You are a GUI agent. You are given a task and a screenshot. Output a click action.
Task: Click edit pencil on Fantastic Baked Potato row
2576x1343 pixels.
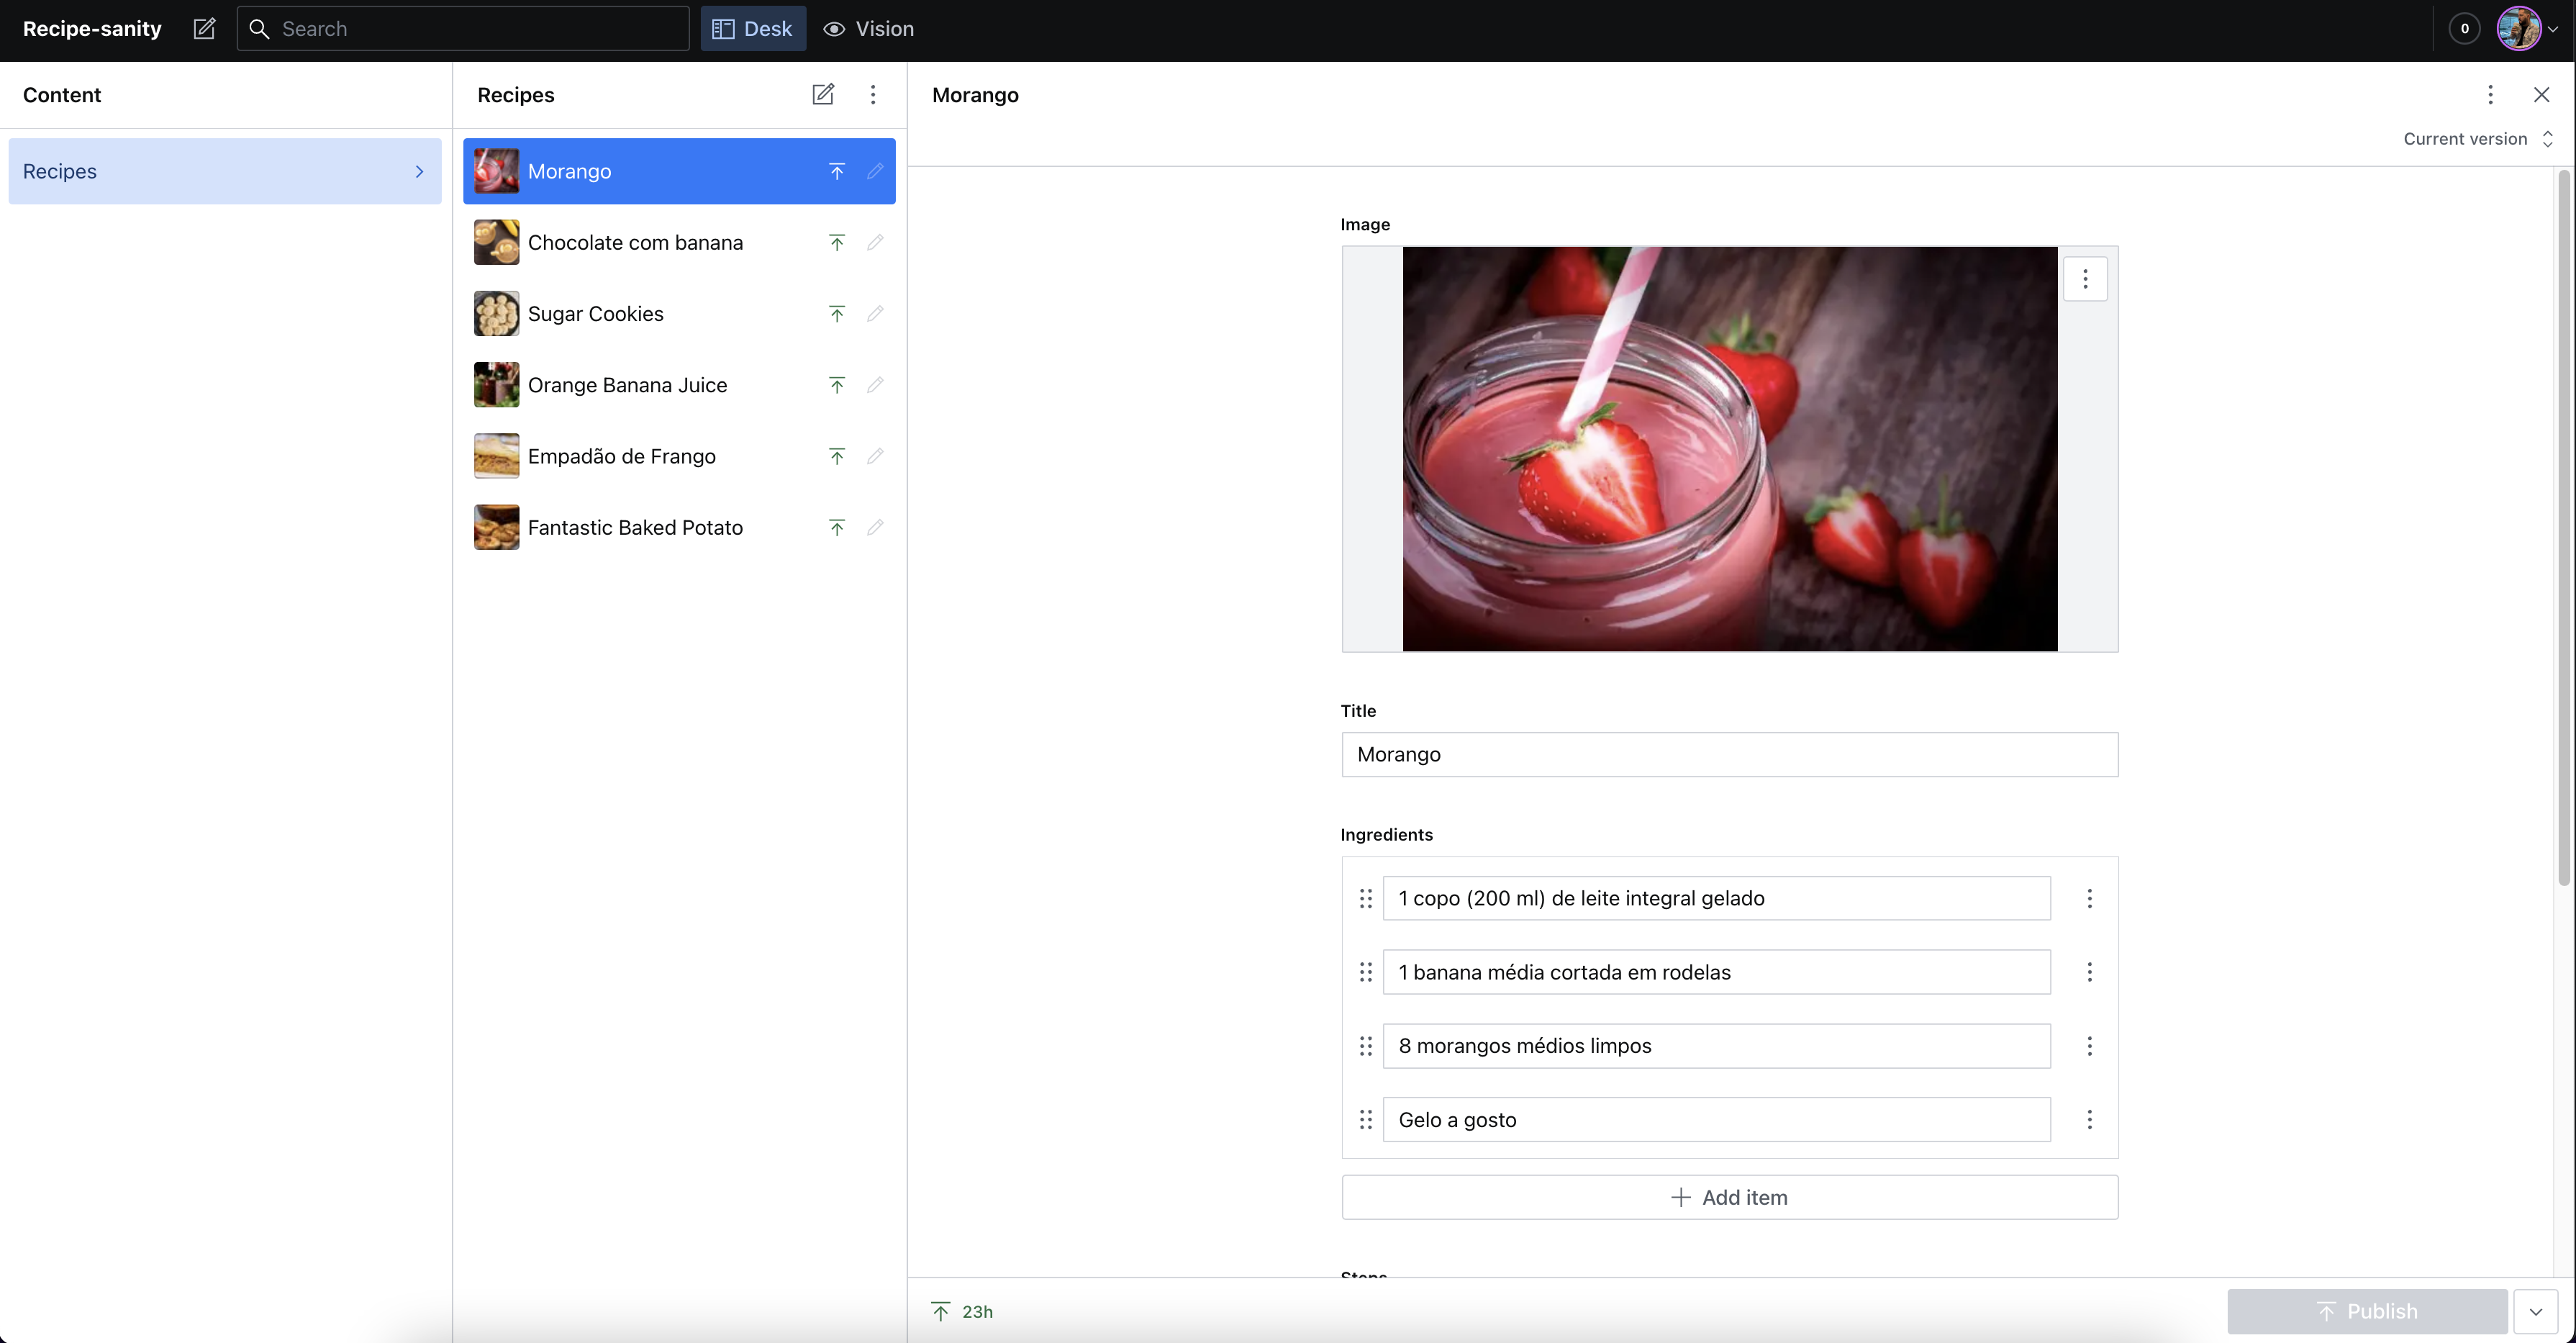click(875, 528)
